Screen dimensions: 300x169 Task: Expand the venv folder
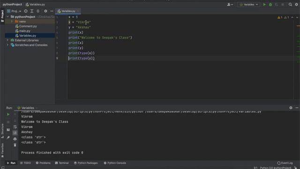click(x=12, y=22)
